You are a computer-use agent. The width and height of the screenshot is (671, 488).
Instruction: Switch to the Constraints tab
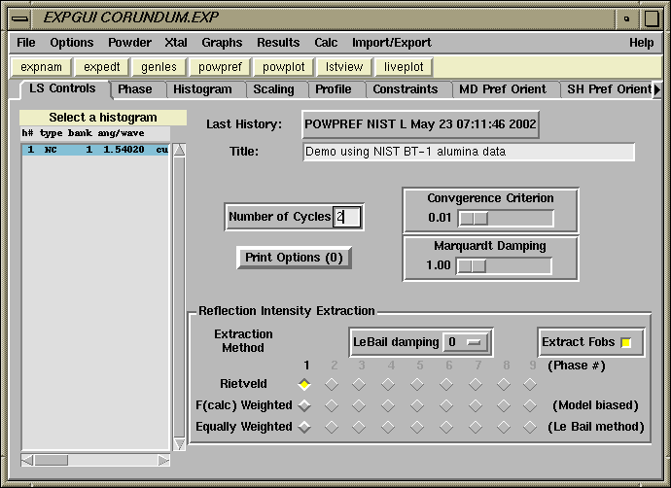[406, 89]
